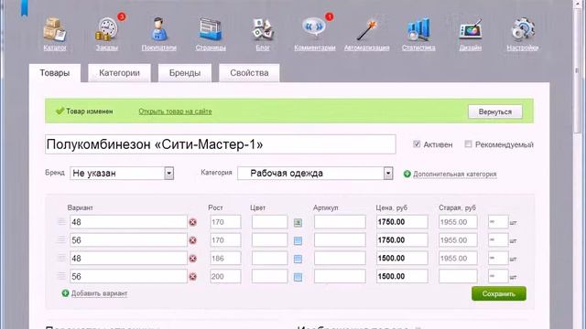This screenshot has width=586, height=329.
Task: Click the Цвет field in the first variant row
Action: click(x=269, y=222)
